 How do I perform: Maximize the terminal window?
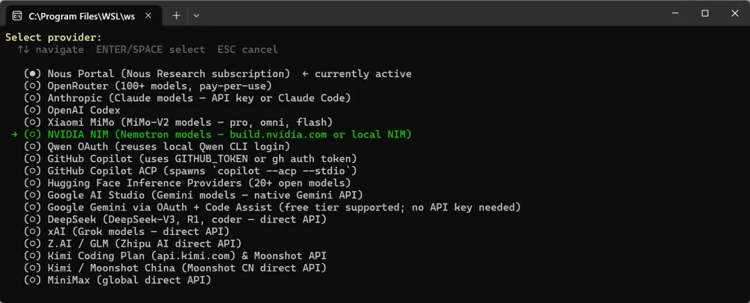coord(705,13)
